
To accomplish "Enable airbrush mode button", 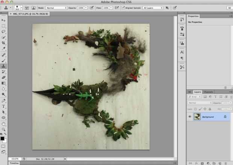I will (x=117, y=8).
